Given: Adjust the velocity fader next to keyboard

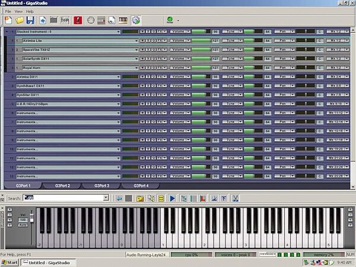Looking at the screenshot, I should click(x=32, y=217).
